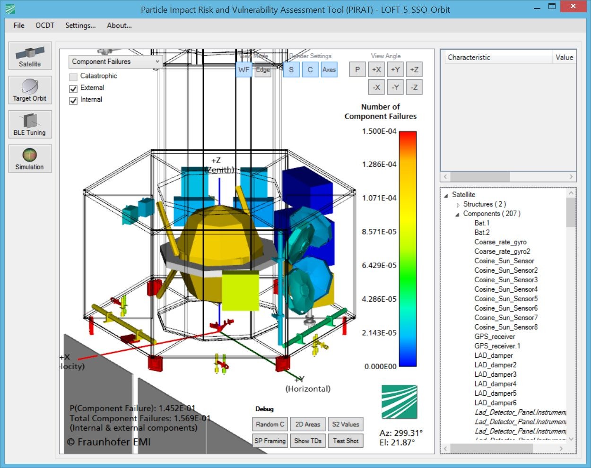The width and height of the screenshot is (591, 468).
Task: Set view angle to -Y
Action: click(395, 87)
